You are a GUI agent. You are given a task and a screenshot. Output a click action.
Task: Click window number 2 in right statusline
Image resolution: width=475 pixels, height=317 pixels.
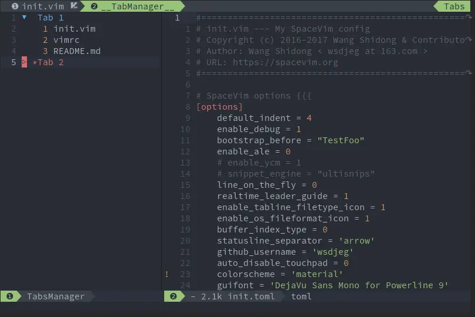pyautogui.click(x=173, y=296)
